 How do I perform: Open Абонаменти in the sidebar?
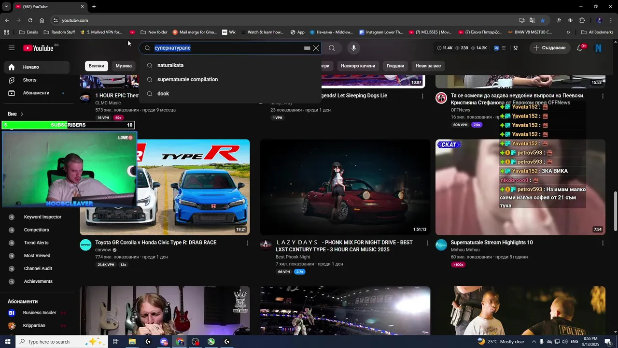pyautogui.click(x=38, y=93)
